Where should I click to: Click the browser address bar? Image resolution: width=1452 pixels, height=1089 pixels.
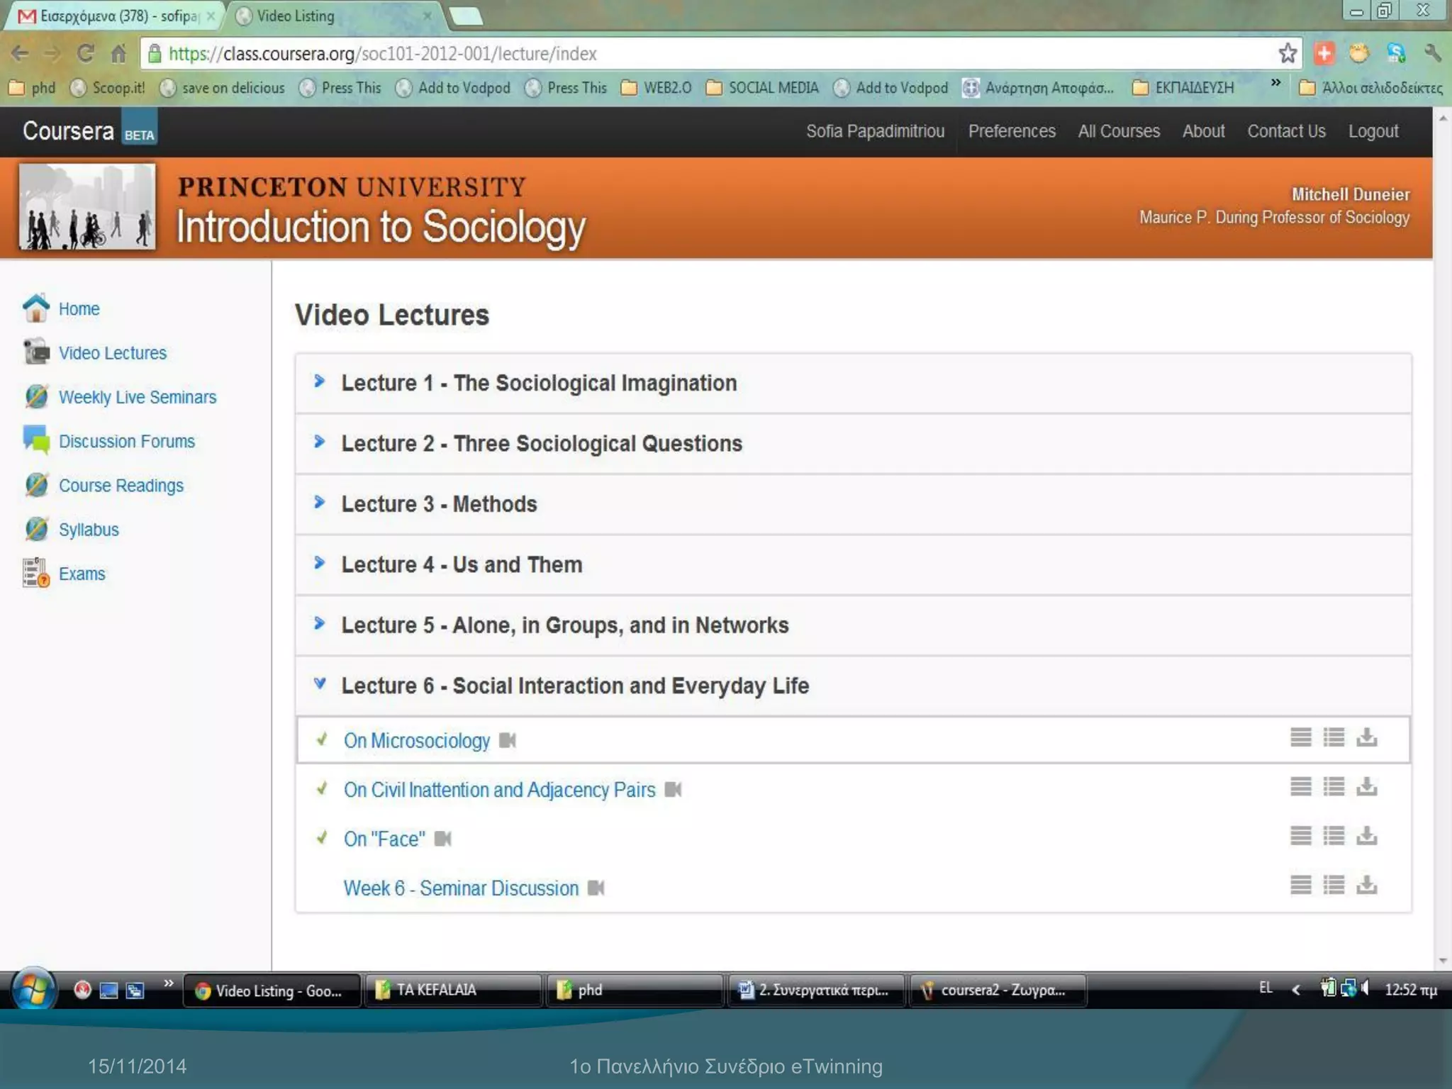tap(709, 53)
